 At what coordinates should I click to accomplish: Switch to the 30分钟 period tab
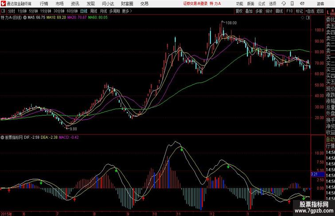[x=59, y=11]
